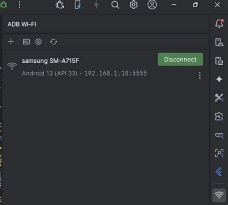Viewport: 228px width, 205px height.
Task: Click Android 13 (API 33) device details text
Action: pyautogui.click(x=84, y=73)
